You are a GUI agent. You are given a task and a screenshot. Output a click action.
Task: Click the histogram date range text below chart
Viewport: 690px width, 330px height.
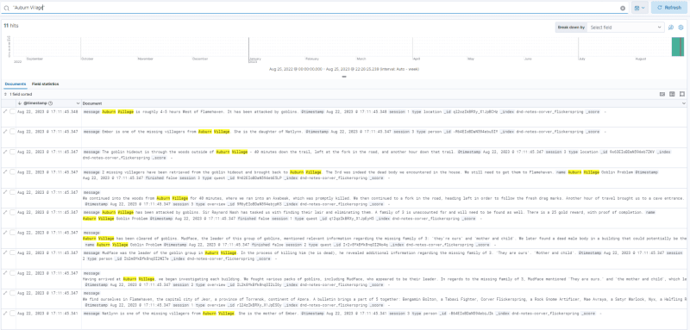[344, 69]
